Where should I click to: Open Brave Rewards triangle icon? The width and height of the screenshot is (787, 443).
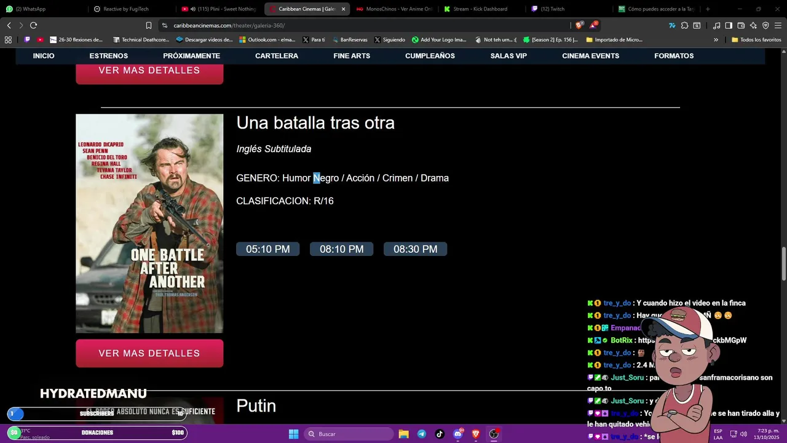[x=593, y=25]
